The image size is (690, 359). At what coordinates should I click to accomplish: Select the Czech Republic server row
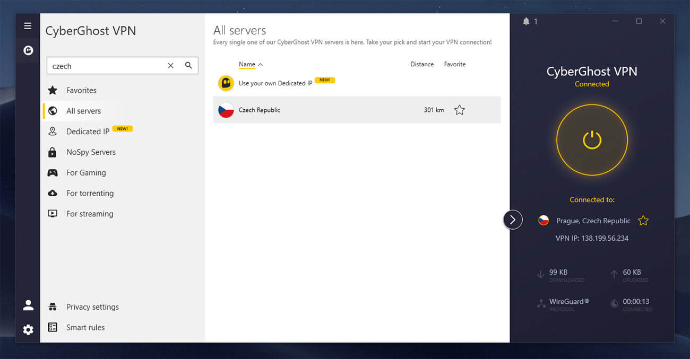click(x=357, y=110)
